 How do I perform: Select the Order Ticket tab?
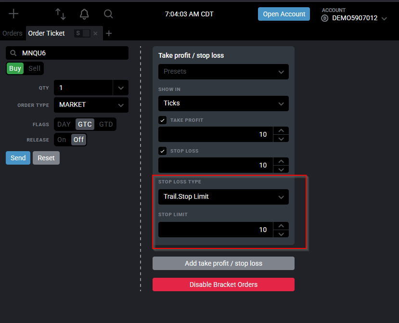click(x=46, y=33)
